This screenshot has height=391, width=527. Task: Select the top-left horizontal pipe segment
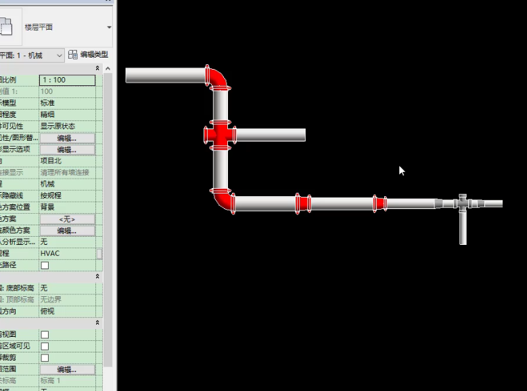point(165,75)
